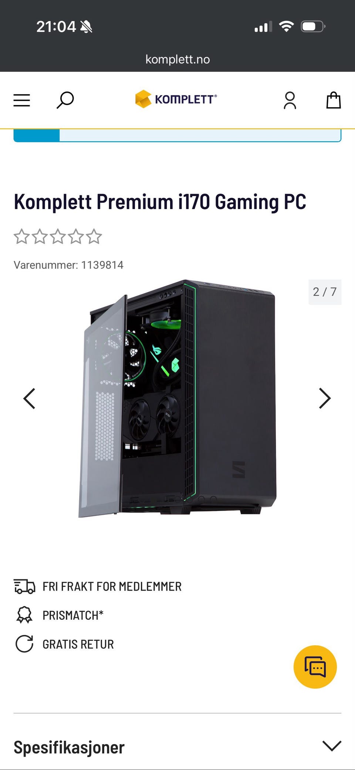Open the user account icon
This screenshot has height=770, width=355.
(x=290, y=100)
